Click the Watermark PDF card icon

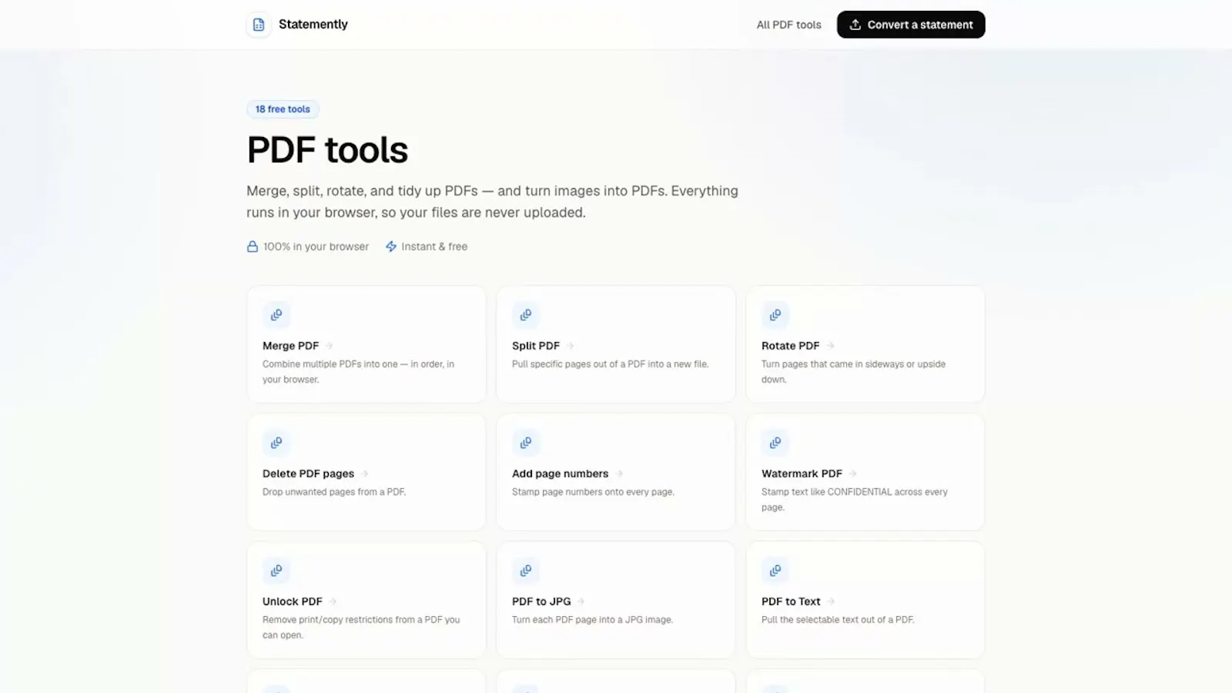click(x=775, y=443)
